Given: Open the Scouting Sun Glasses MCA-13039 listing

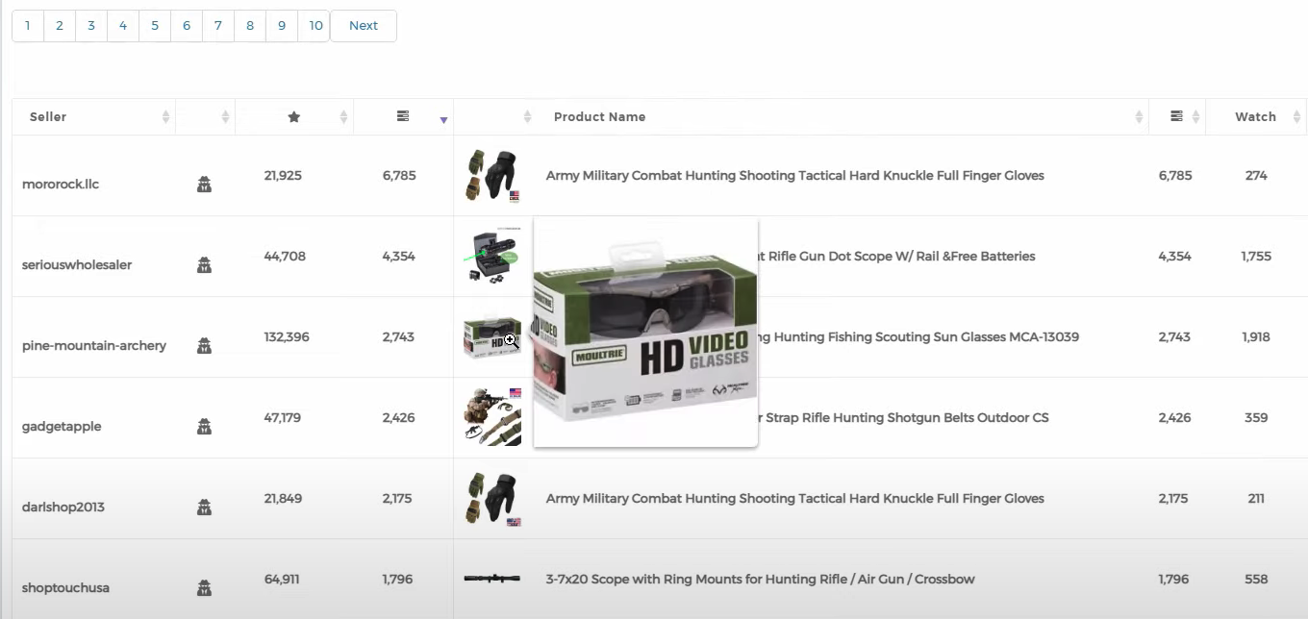Looking at the screenshot, I should pos(918,337).
